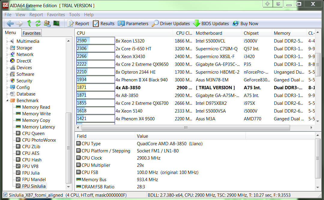Select the 8x Xeon L5320 result row
This screenshot has width=324, height=200.
(x=195, y=41)
